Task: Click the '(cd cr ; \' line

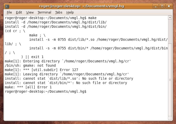Action: click(x=15, y=31)
